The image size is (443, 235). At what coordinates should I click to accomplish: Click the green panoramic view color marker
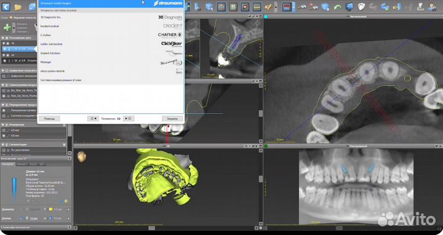pos(266,146)
